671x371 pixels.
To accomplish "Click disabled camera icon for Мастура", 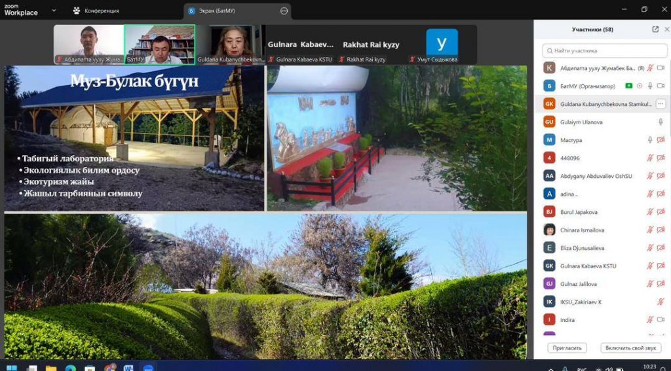I will pyautogui.click(x=661, y=140).
